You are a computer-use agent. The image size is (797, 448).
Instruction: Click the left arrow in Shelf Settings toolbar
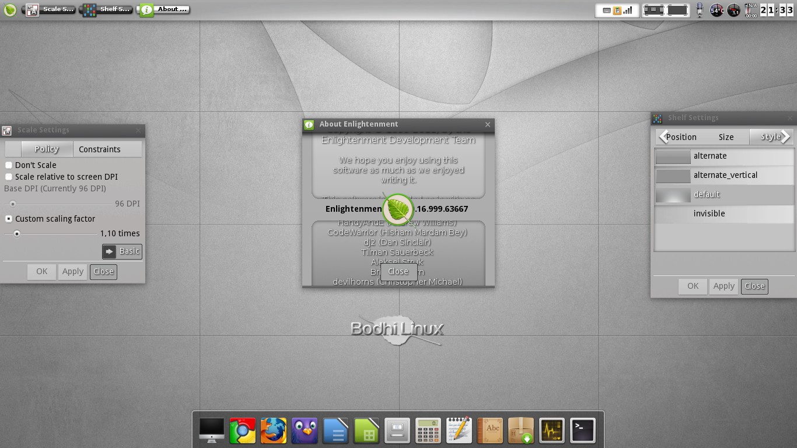click(x=663, y=137)
